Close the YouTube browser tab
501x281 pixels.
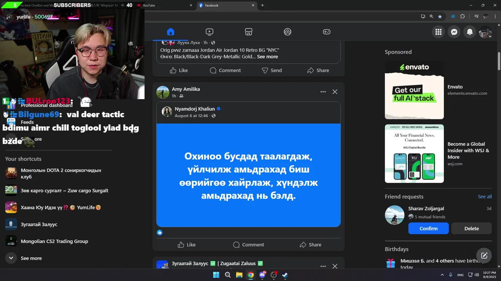(x=191, y=5)
